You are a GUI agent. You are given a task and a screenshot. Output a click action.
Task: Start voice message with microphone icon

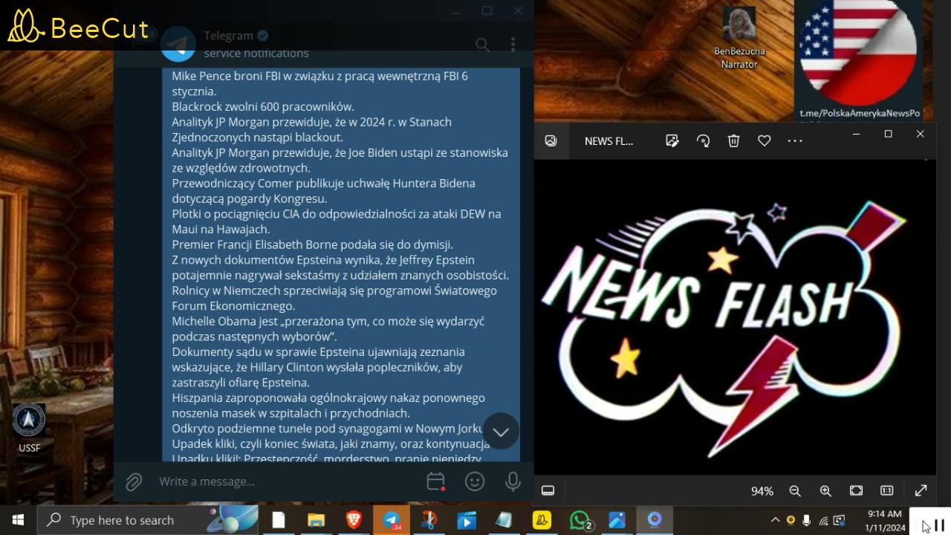point(513,481)
